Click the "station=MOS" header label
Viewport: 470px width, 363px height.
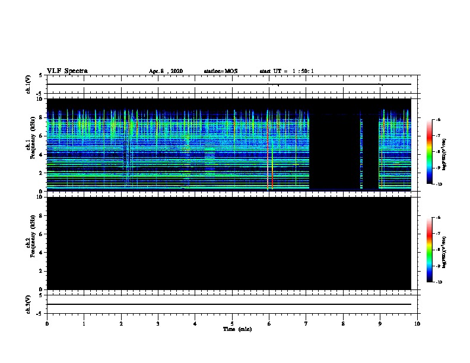point(221,71)
